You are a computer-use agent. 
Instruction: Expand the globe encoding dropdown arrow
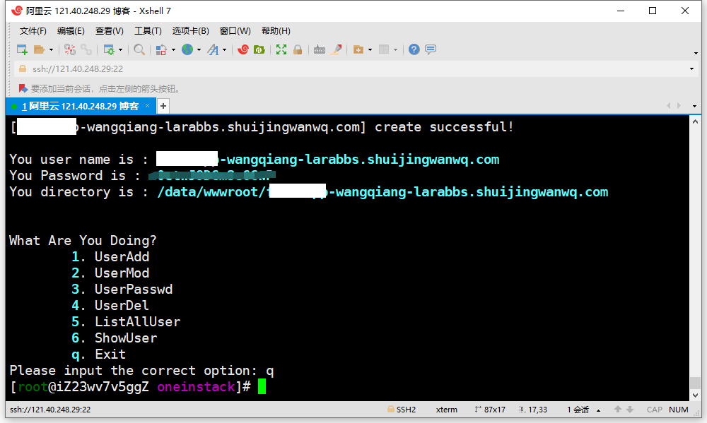pos(199,49)
